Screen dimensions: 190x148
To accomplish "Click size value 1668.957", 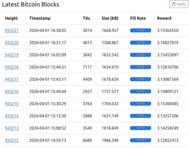I will click(110, 30).
